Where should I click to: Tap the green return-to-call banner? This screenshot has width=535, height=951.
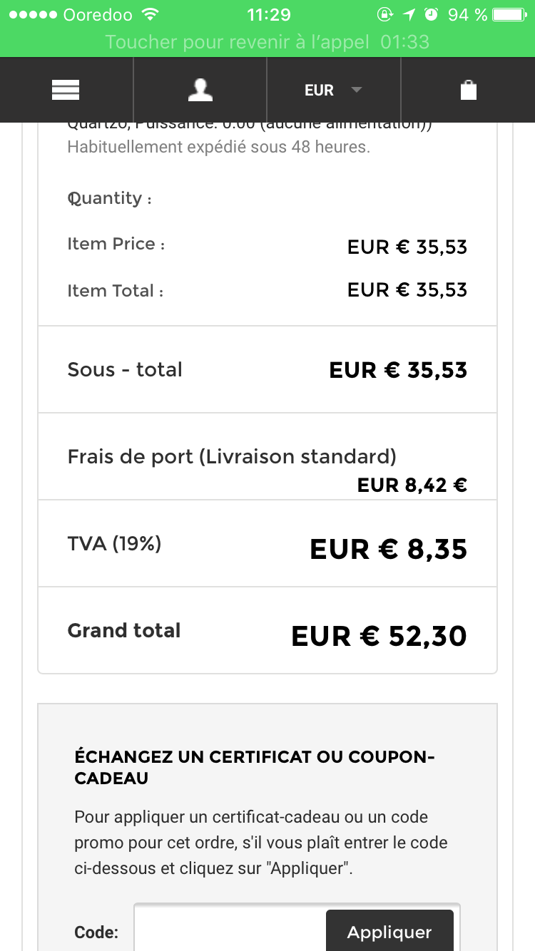coord(267,41)
